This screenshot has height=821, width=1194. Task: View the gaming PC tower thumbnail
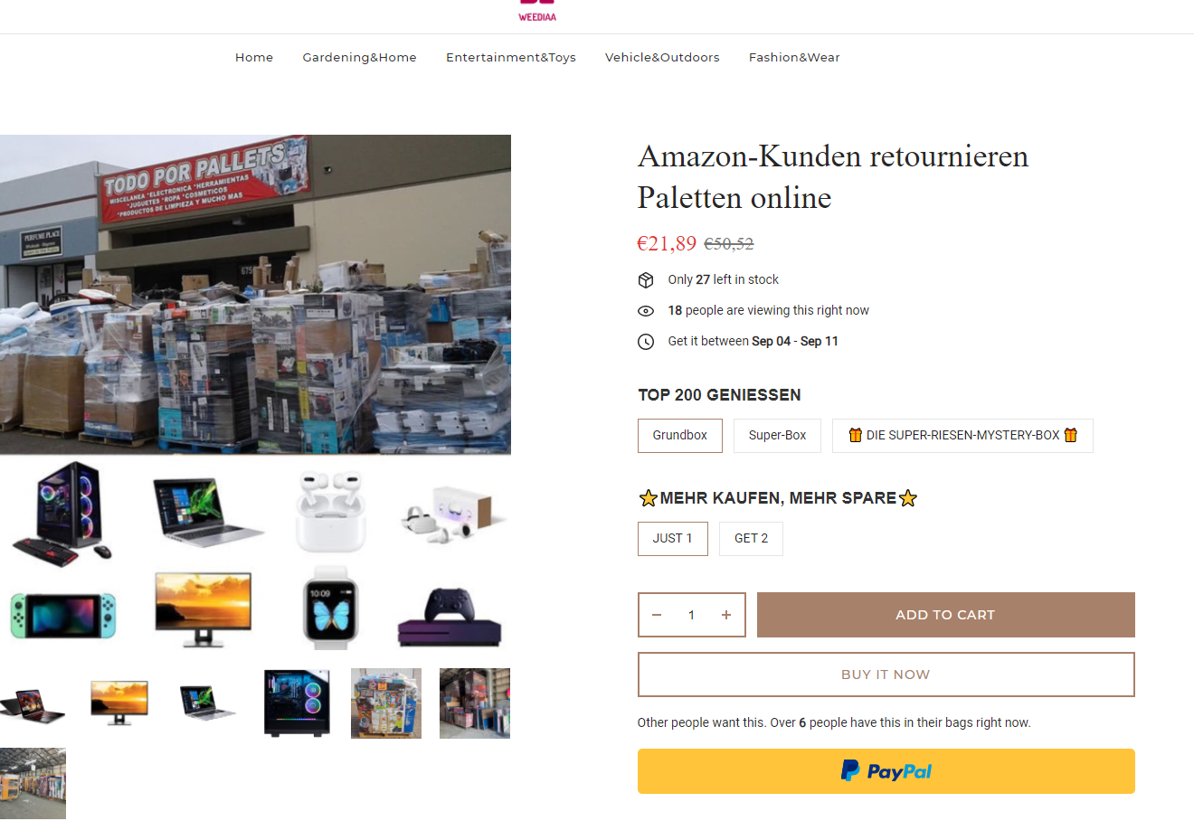[298, 703]
